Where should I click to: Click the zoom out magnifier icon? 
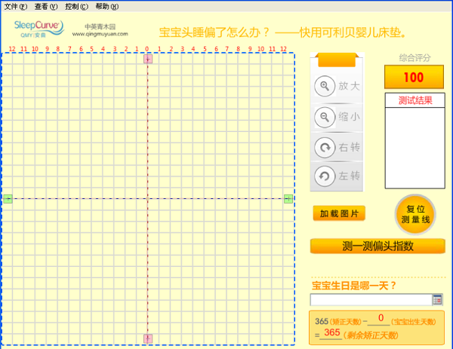[325, 117]
